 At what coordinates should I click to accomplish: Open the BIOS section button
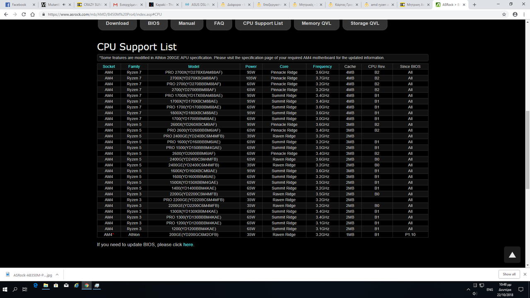pos(154,24)
